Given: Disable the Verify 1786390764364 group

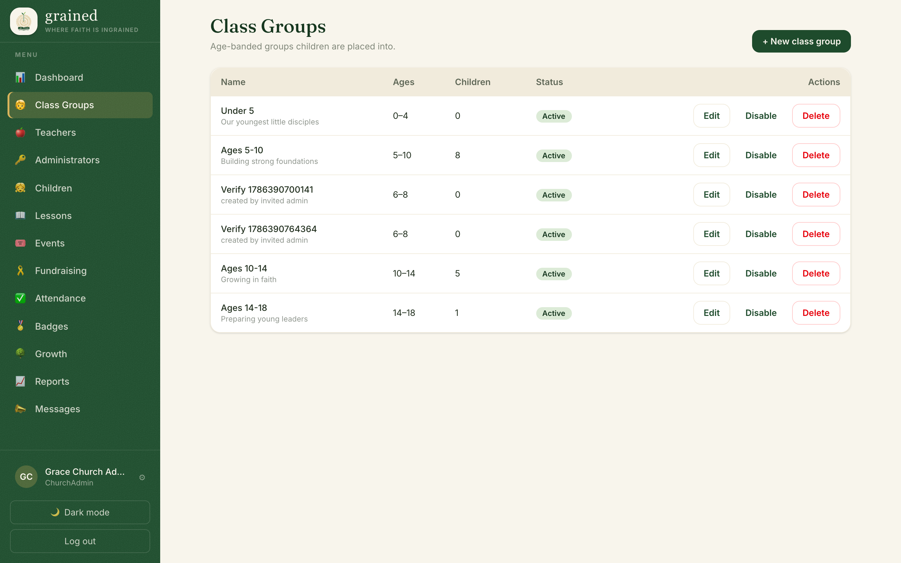Looking at the screenshot, I should [761, 234].
